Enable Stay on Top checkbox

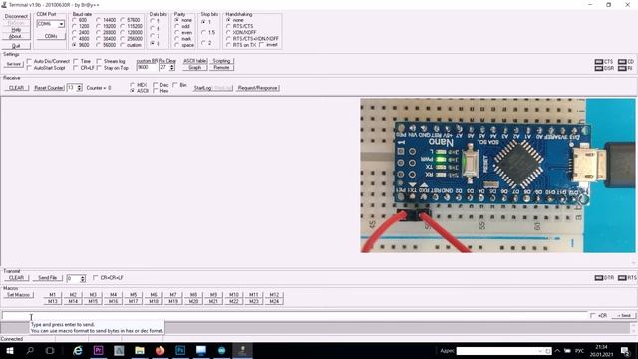(99, 68)
